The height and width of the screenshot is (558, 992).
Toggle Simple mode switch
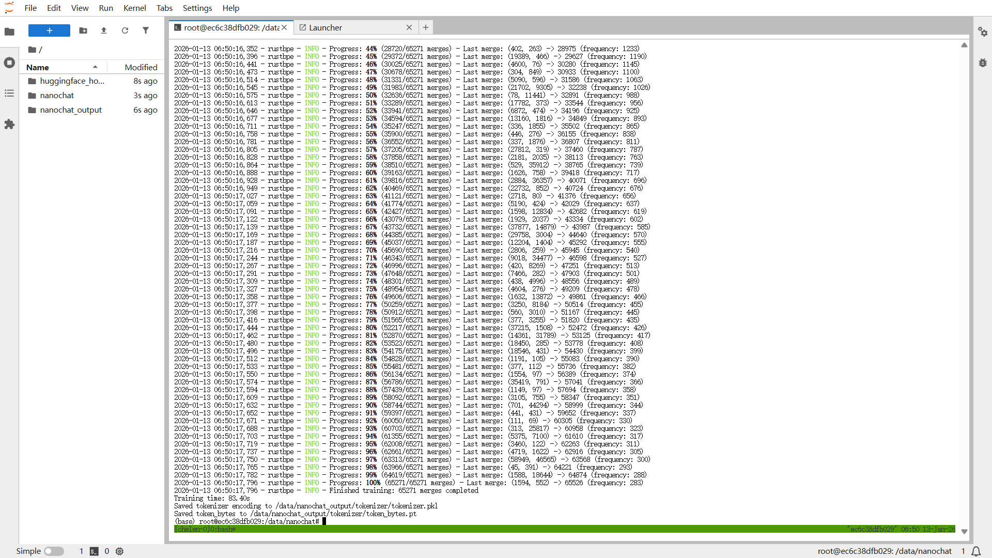click(54, 551)
